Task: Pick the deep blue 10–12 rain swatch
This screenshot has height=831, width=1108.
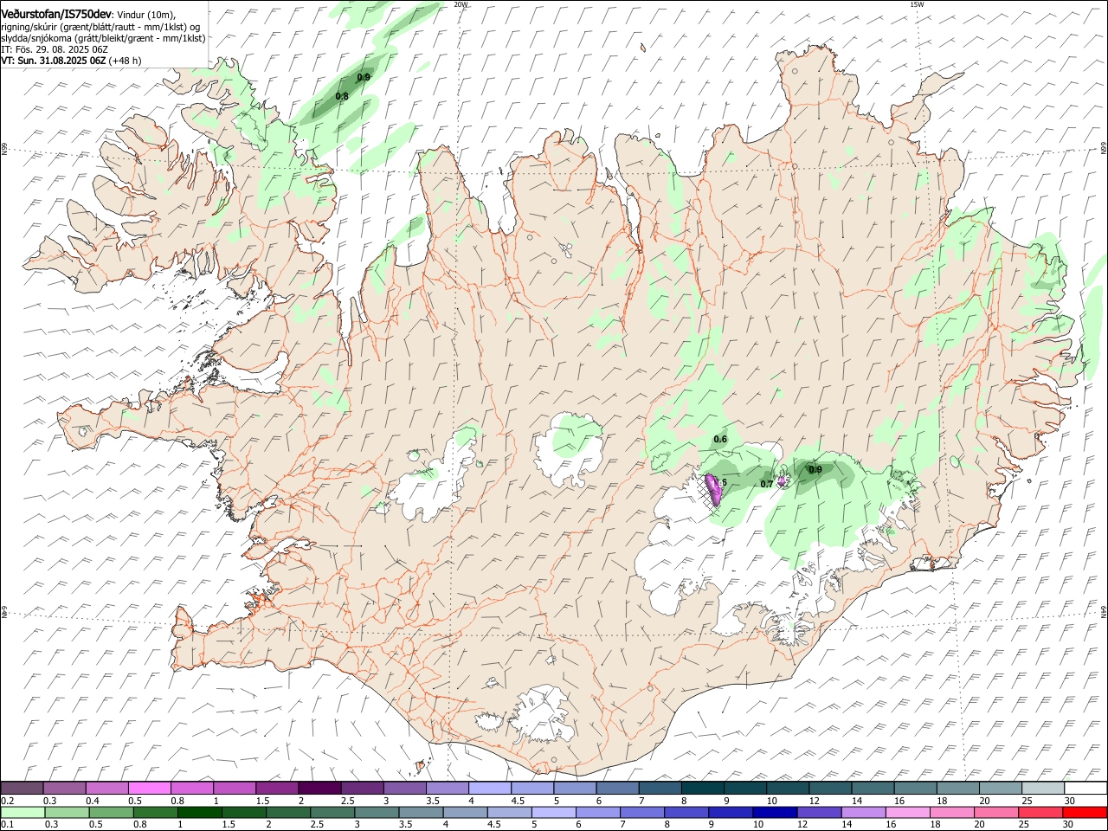Action: [x=775, y=812]
